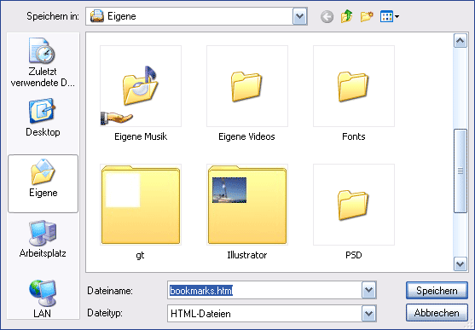Open LAN network places in sidebar
The width and height of the screenshot is (475, 330).
tap(43, 298)
